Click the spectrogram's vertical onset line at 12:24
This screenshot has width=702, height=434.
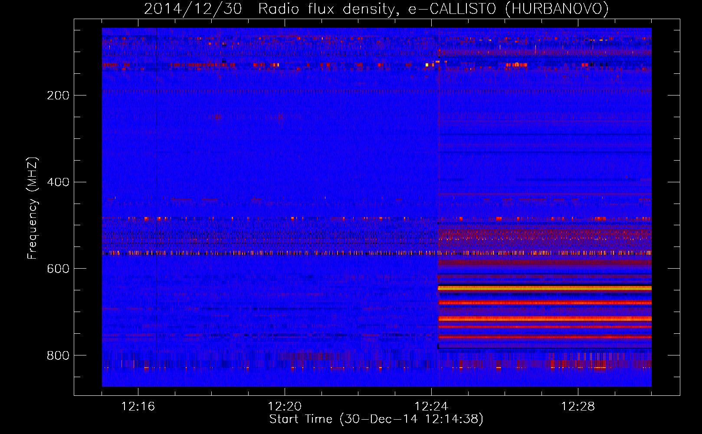click(x=439, y=207)
